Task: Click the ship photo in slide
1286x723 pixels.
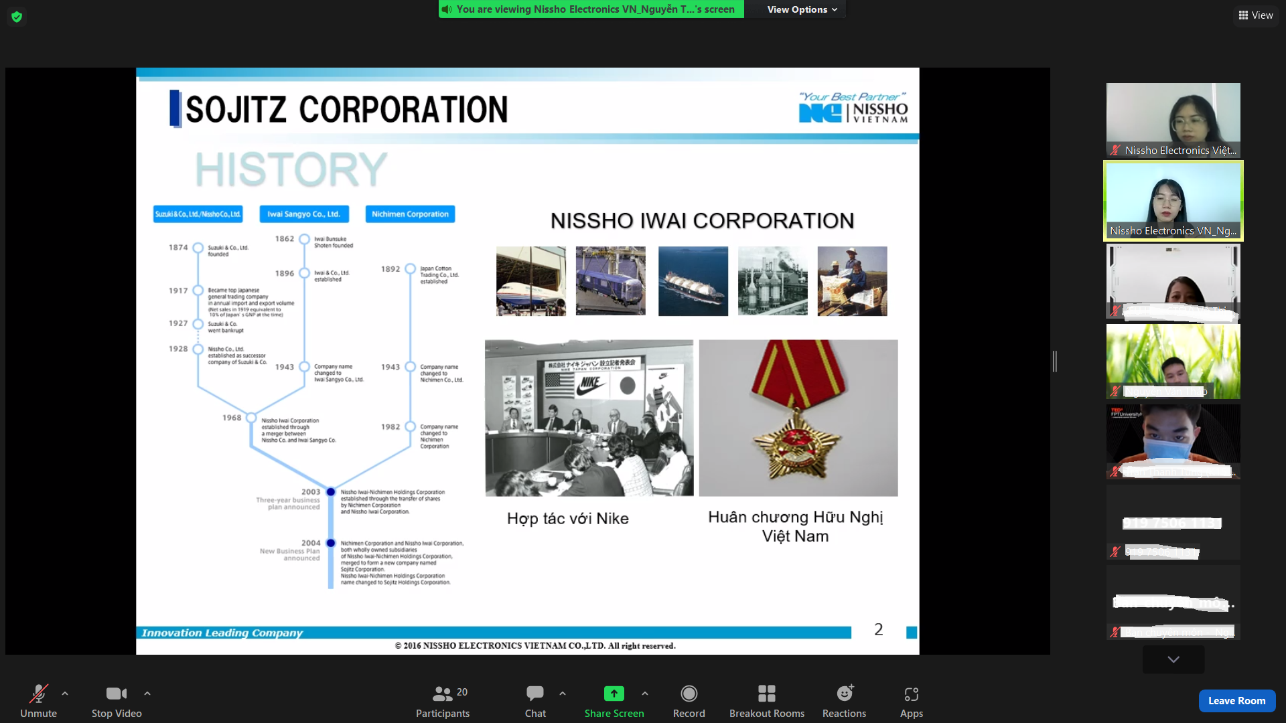Action: pyautogui.click(x=693, y=281)
